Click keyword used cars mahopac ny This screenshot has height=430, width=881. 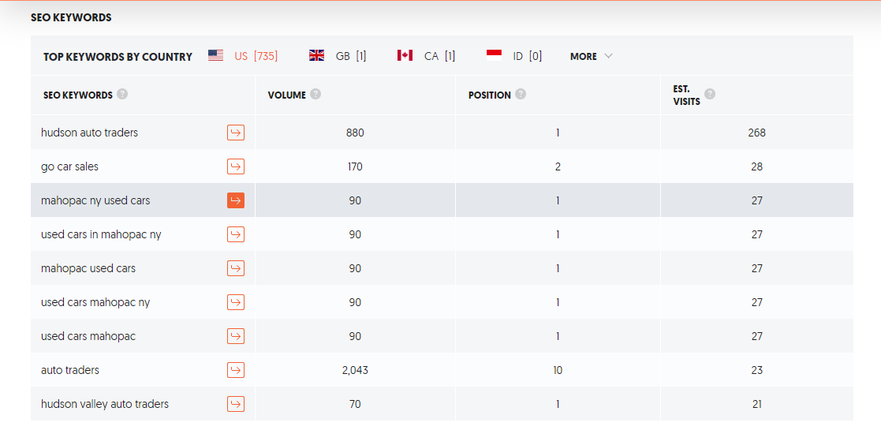pos(95,302)
